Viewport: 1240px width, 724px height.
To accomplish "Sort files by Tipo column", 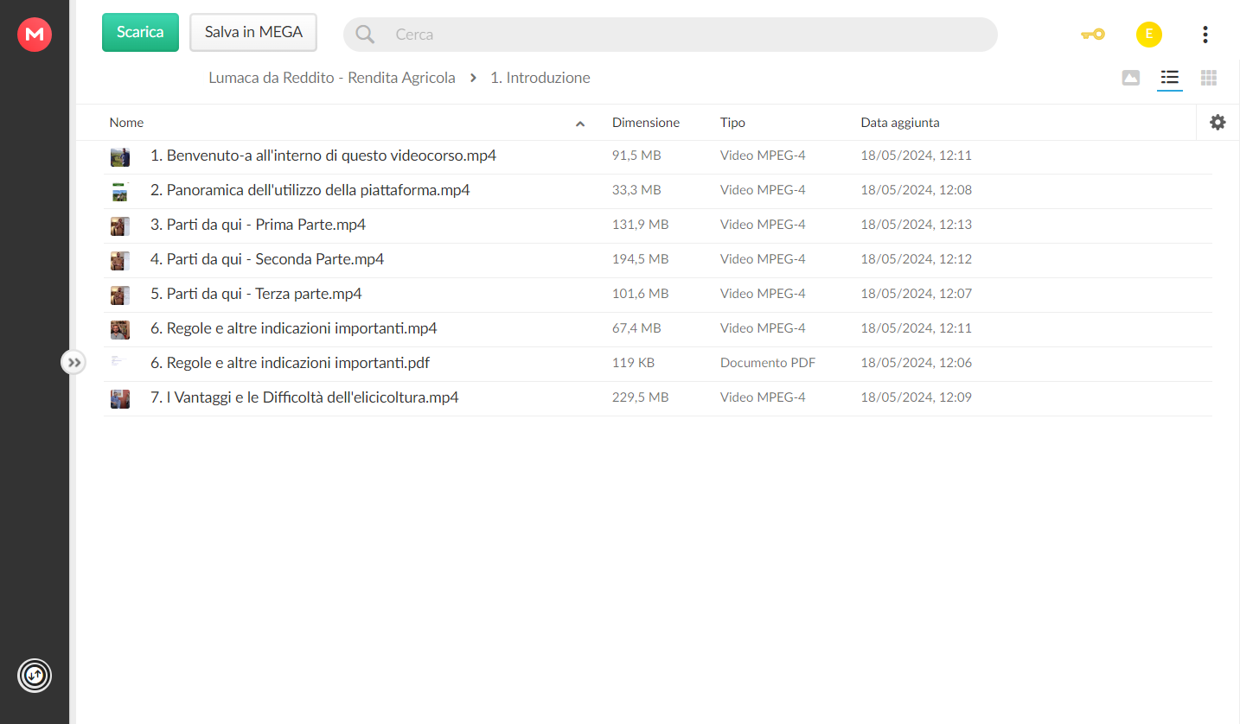I will [732, 123].
